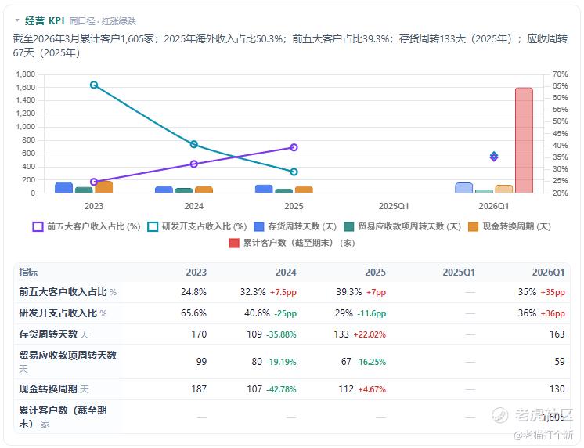Click the 163 inventory days cell
Screen dimensions: 584x448
(557, 334)
